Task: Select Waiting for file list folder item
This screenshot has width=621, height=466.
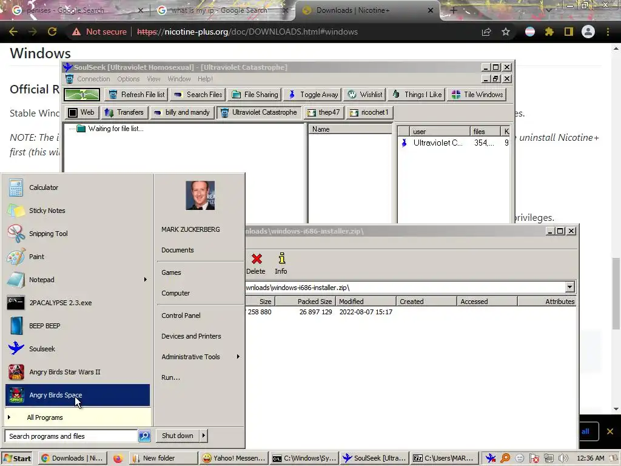Action: tap(110, 129)
